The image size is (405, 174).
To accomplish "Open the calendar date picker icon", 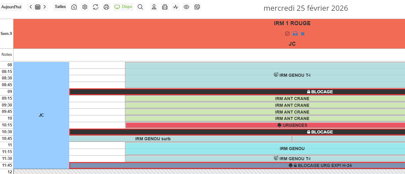I will [38, 7].
